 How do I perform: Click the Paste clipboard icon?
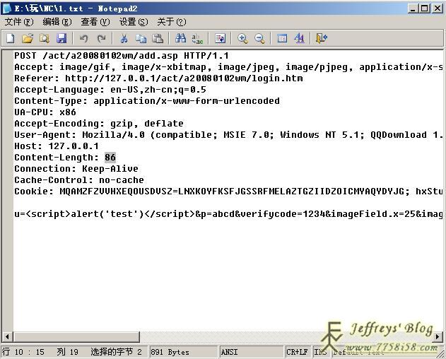pos(158,38)
